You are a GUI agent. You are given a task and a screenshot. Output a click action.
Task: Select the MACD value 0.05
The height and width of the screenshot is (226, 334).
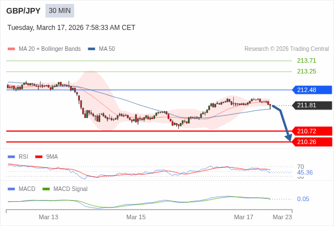coord(303,199)
